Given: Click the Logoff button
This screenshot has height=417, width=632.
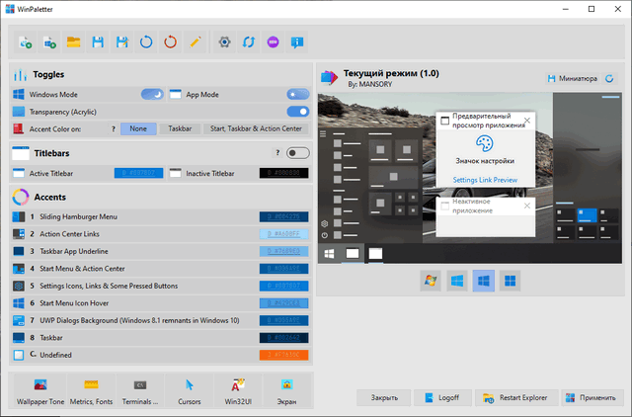Looking at the screenshot, I should 441,398.
